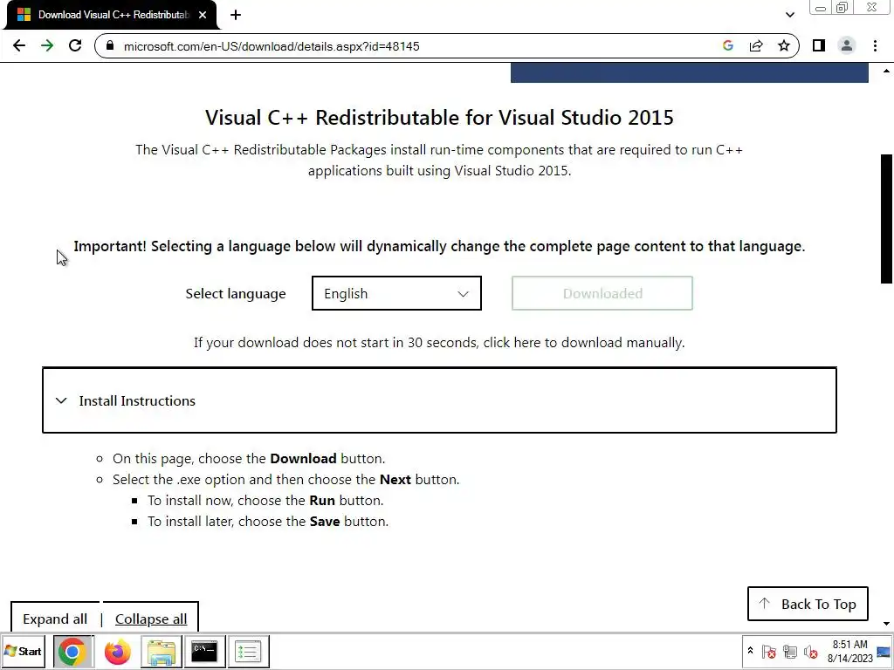Viewport: 894px width, 670px height.
Task: Bookmark this page with the star
Action: (784, 45)
